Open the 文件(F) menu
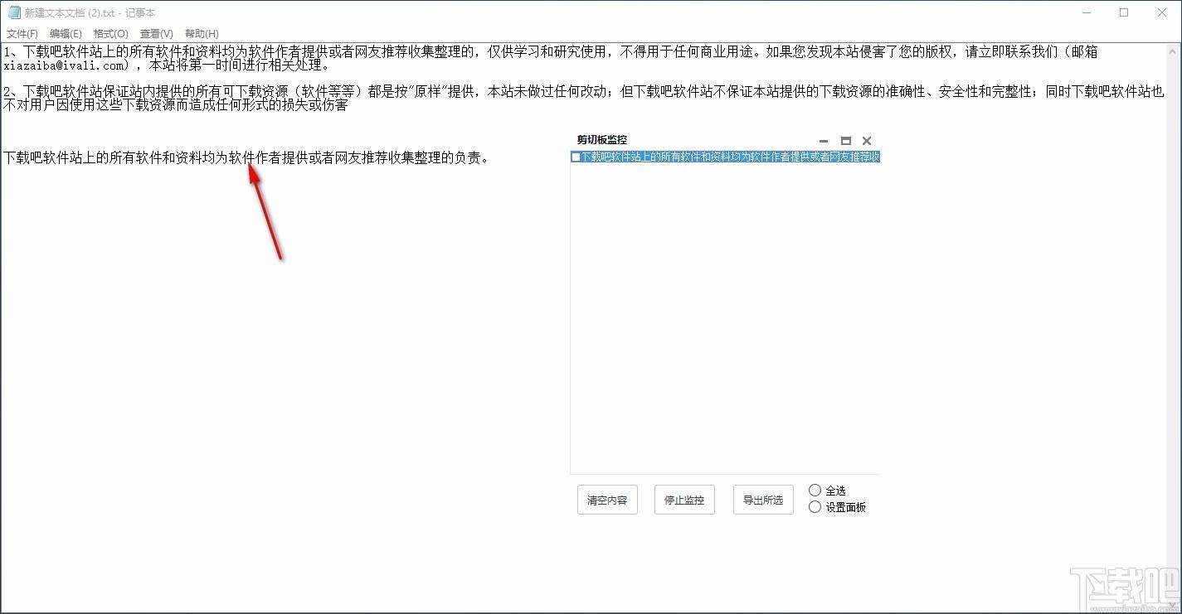 [x=22, y=34]
